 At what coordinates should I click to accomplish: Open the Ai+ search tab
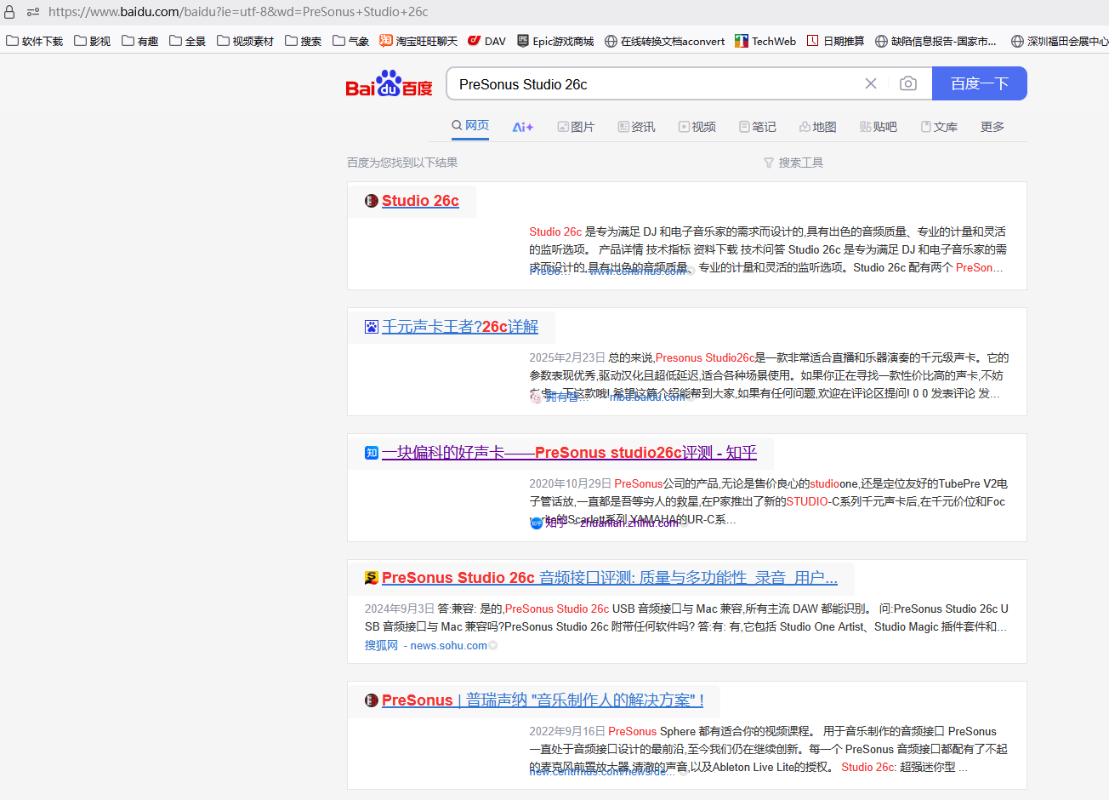[x=522, y=127]
